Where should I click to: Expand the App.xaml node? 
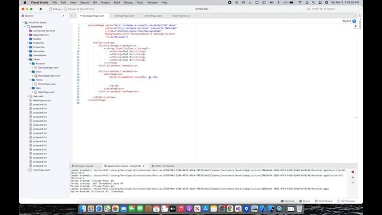click(x=28, y=96)
